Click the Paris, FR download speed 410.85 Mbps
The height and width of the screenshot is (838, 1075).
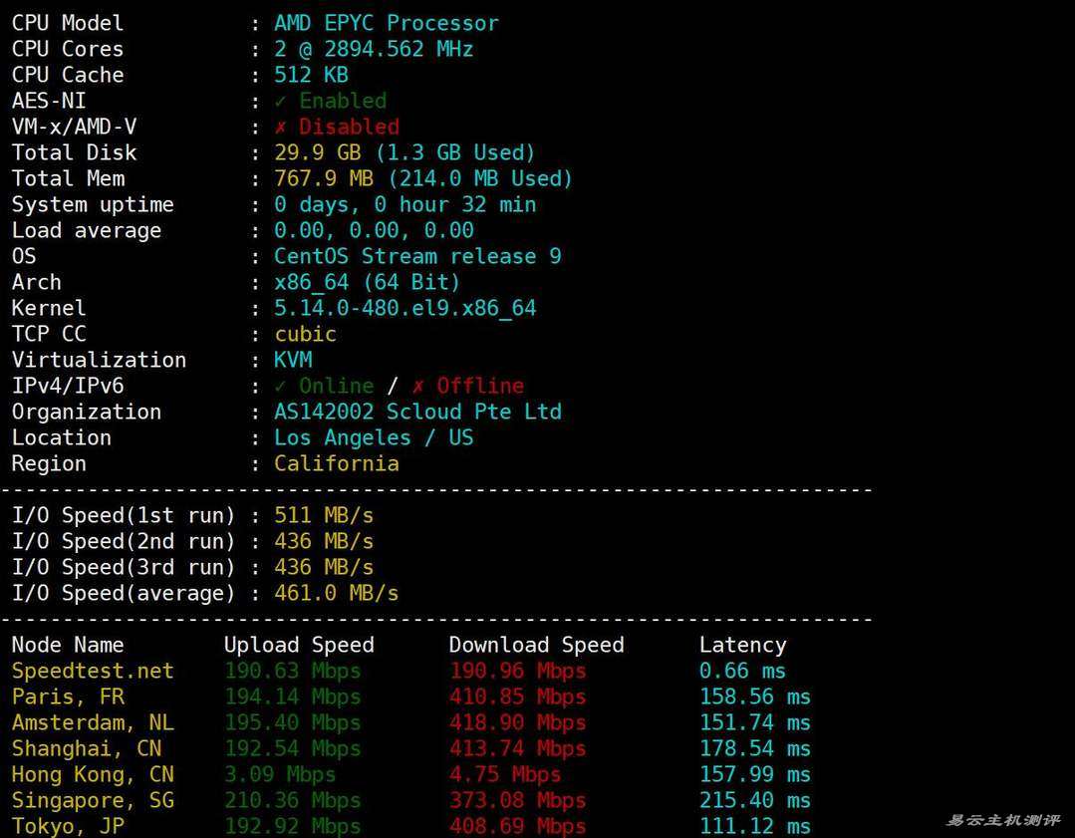(517, 697)
